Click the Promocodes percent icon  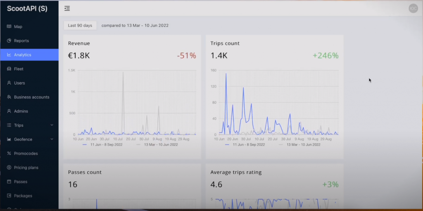coord(9,153)
